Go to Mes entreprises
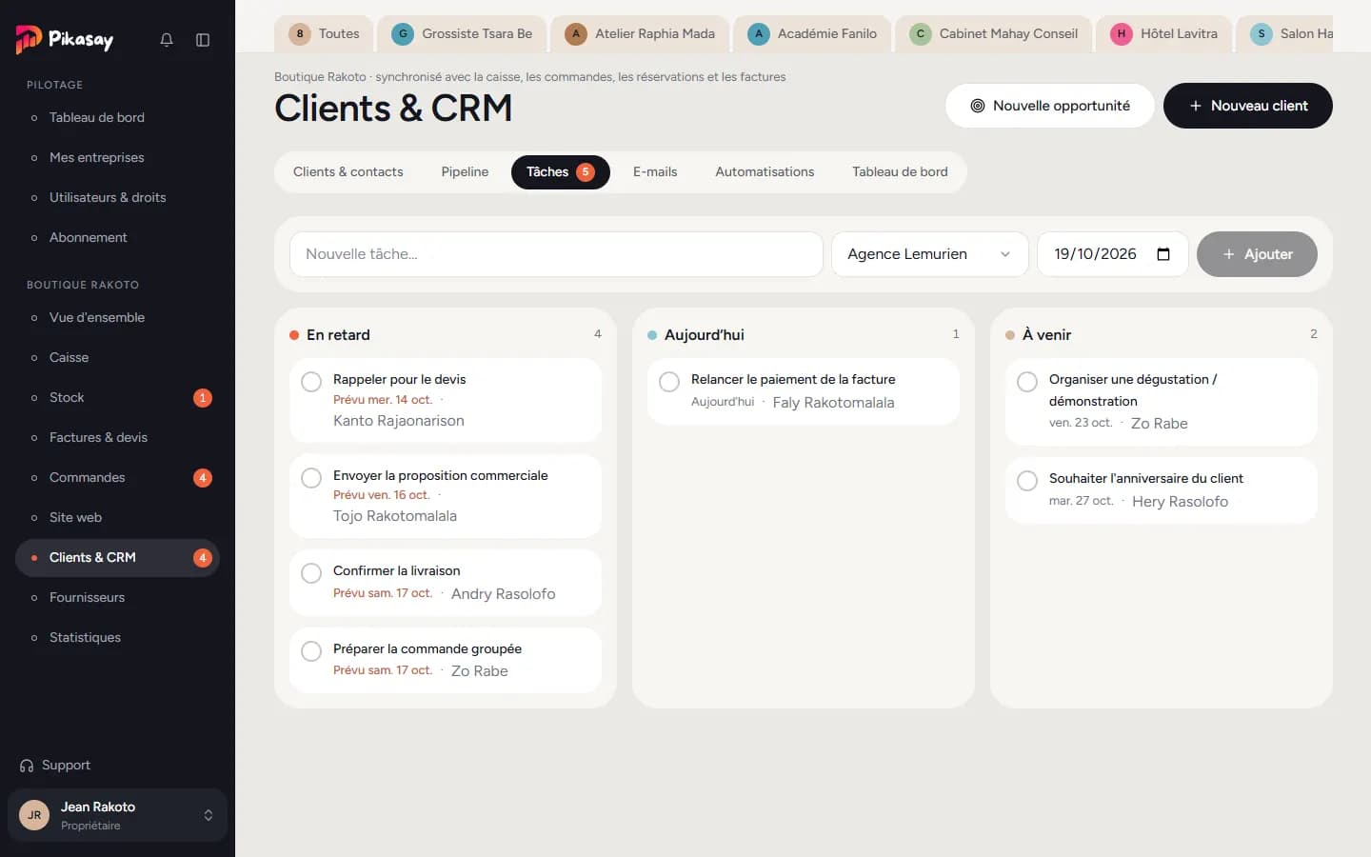The width and height of the screenshot is (1371, 857). pyautogui.click(x=118, y=158)
